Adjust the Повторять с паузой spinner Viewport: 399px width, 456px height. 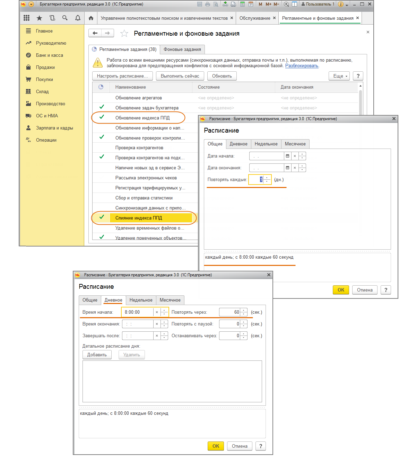pos(244,324)
